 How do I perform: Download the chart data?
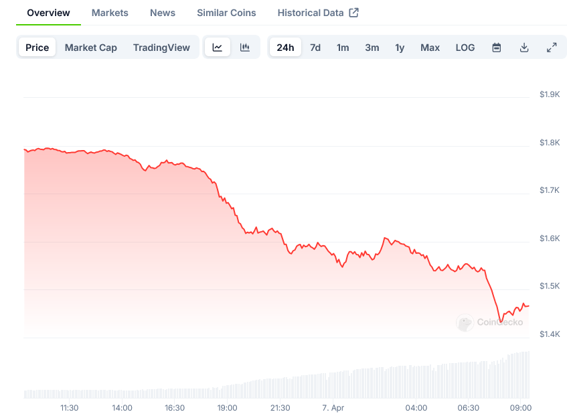pos(524,48)
